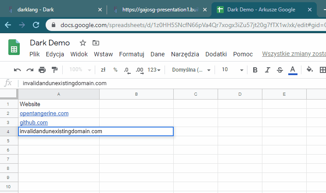Click the print icon

42,70
